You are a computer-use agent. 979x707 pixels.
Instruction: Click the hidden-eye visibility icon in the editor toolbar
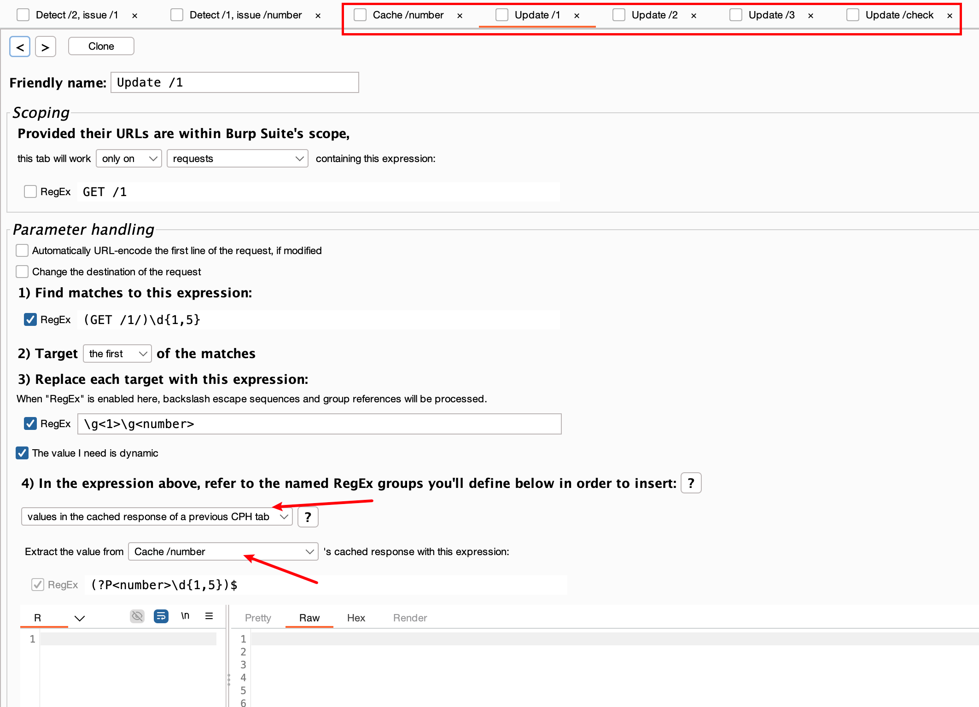click(137, 616)
